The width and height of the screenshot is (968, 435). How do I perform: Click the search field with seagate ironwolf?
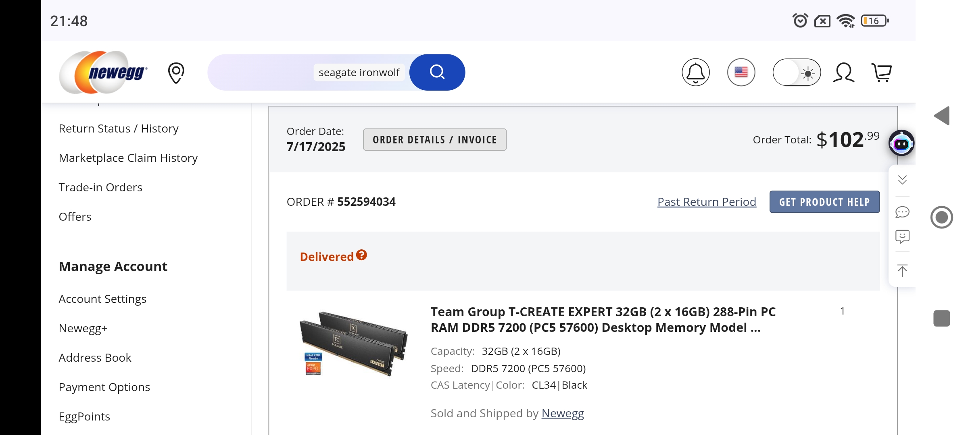[x=359, y=72]
